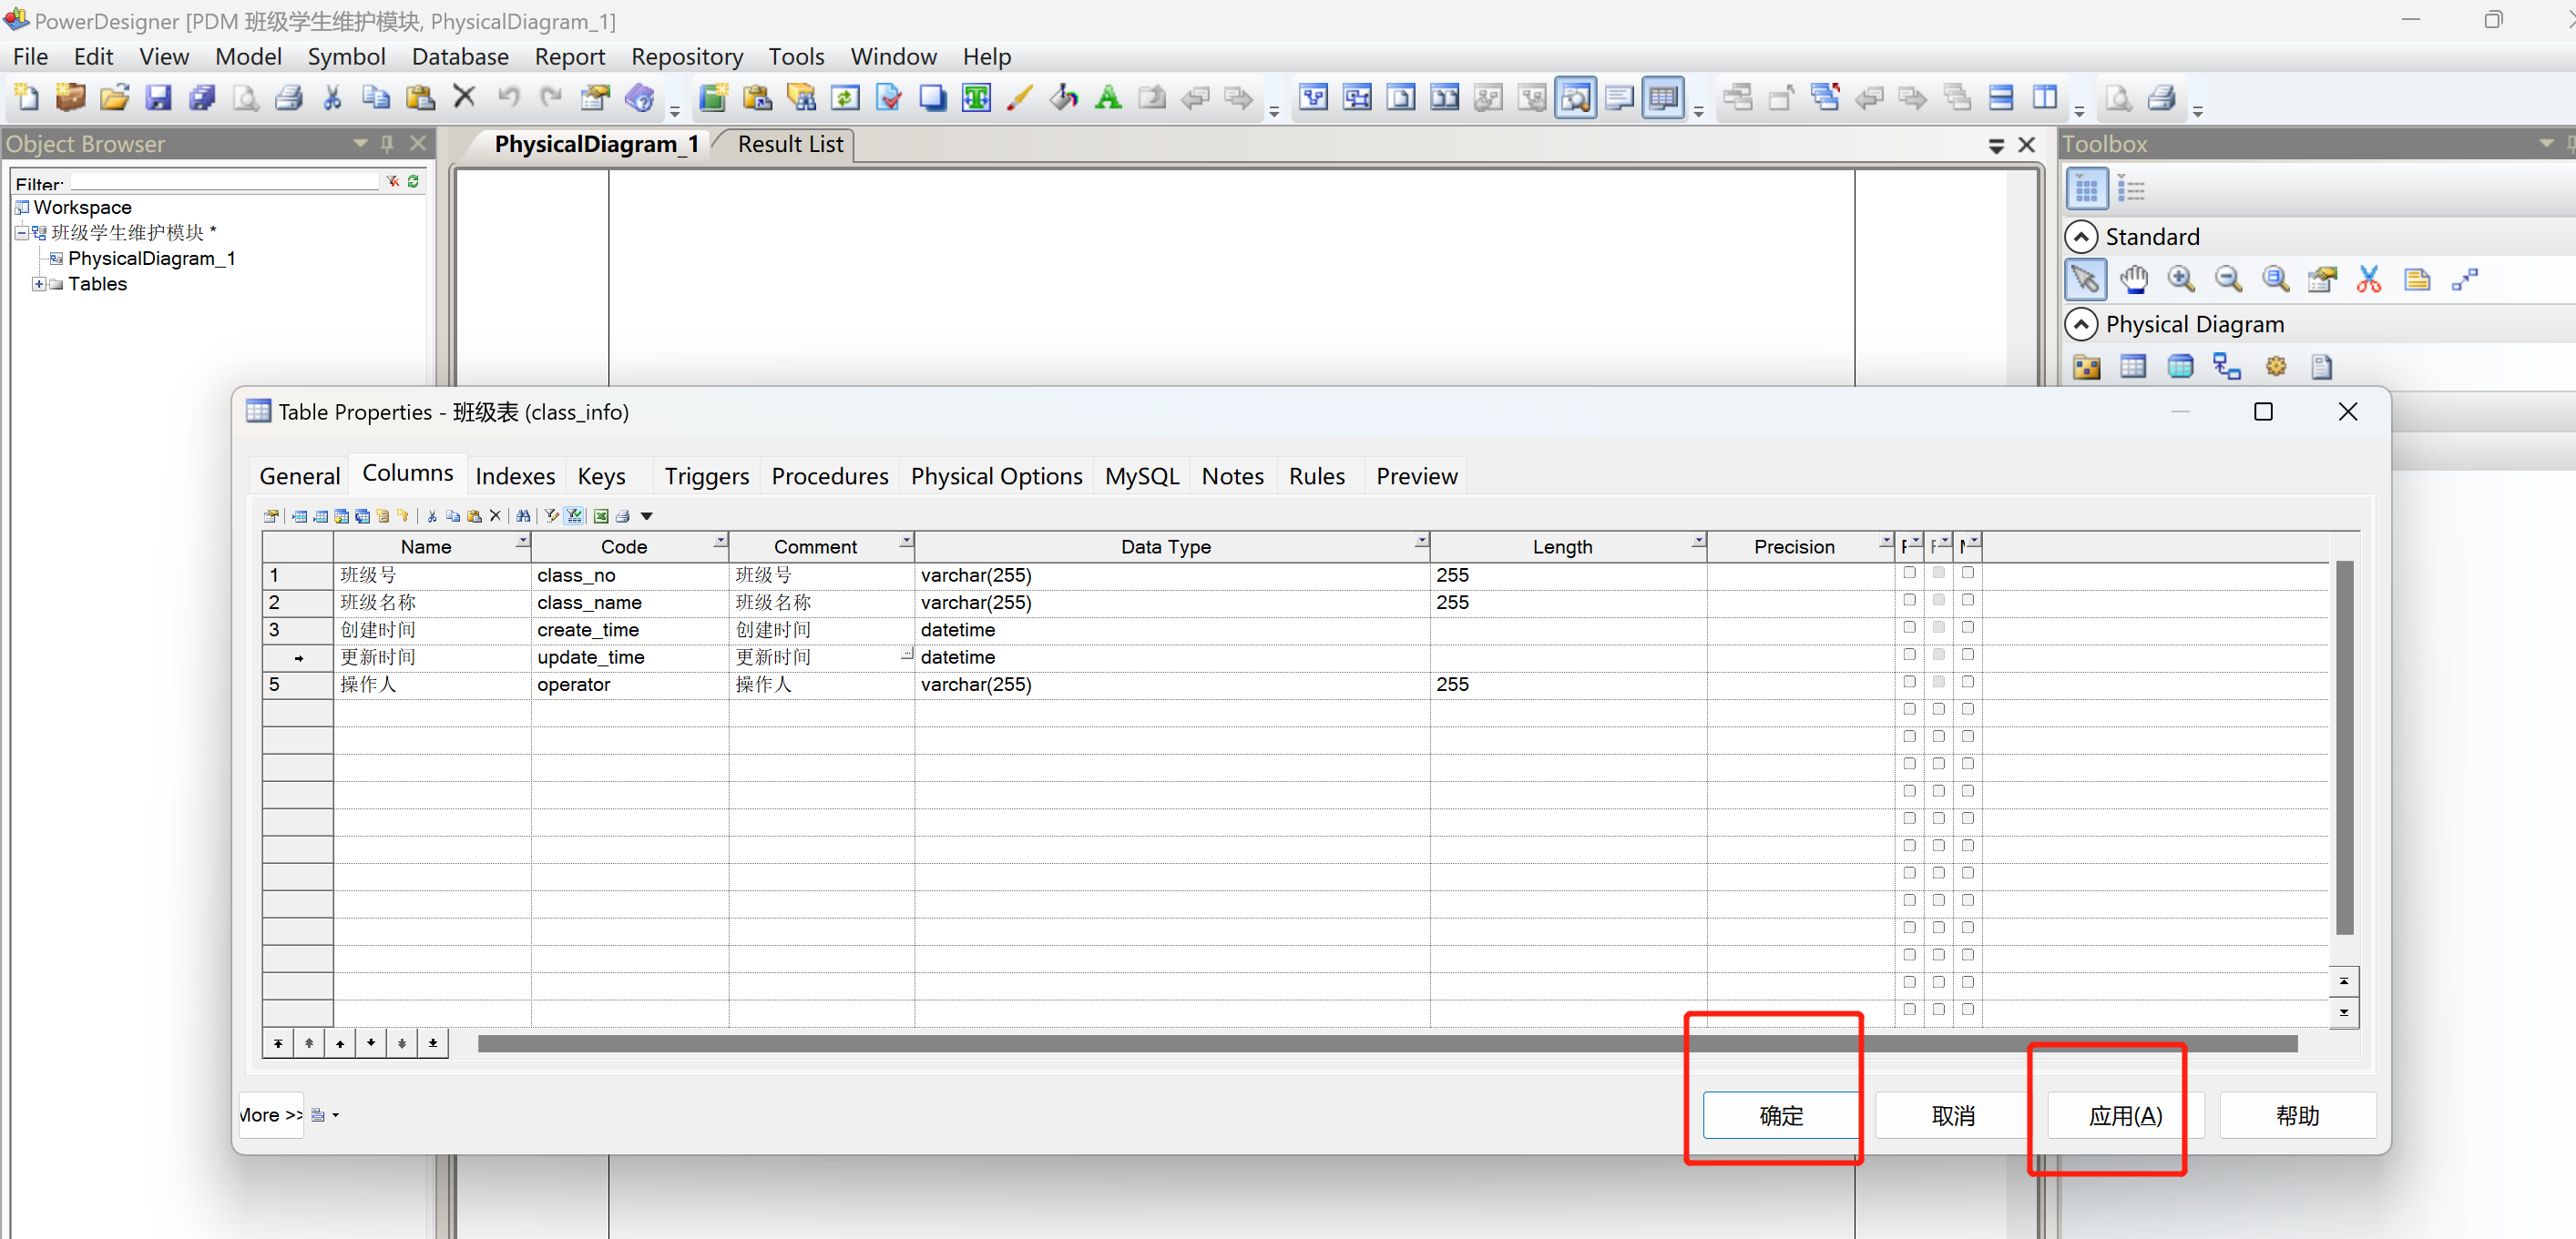Toggle first checkbox for create_time row
This screenshot has width=2576, height=1239.
point(1909,627)
